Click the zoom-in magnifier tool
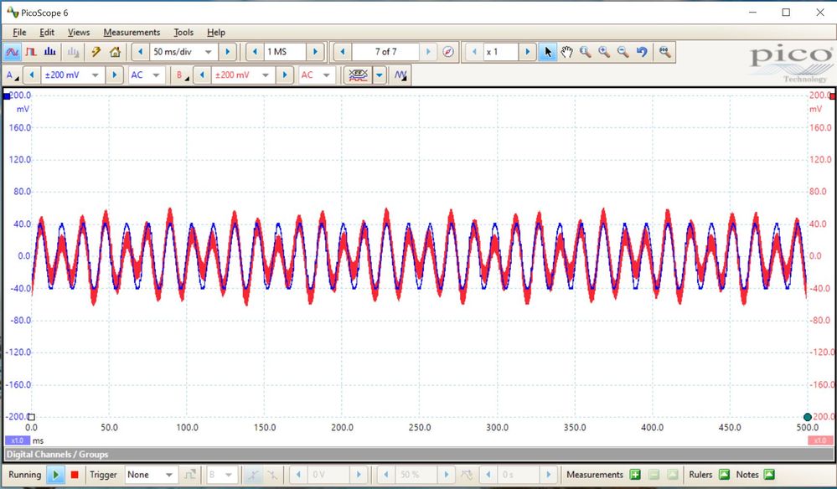The image size is (837, 489). click(x=603, y=52)
